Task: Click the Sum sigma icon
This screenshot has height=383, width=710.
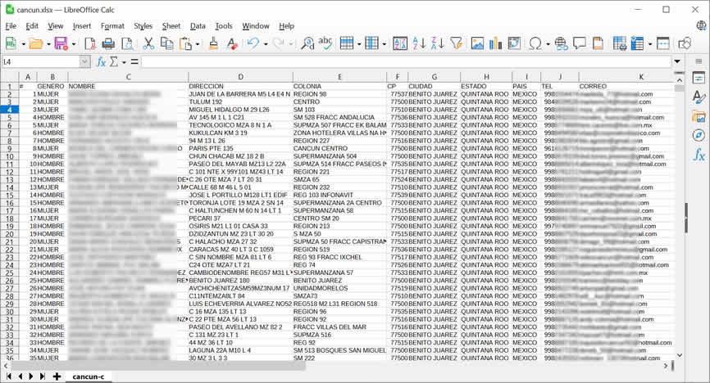Action: 114,61
